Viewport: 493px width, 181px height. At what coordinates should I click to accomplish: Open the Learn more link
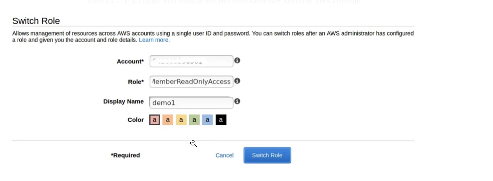(x=154, y=40)
